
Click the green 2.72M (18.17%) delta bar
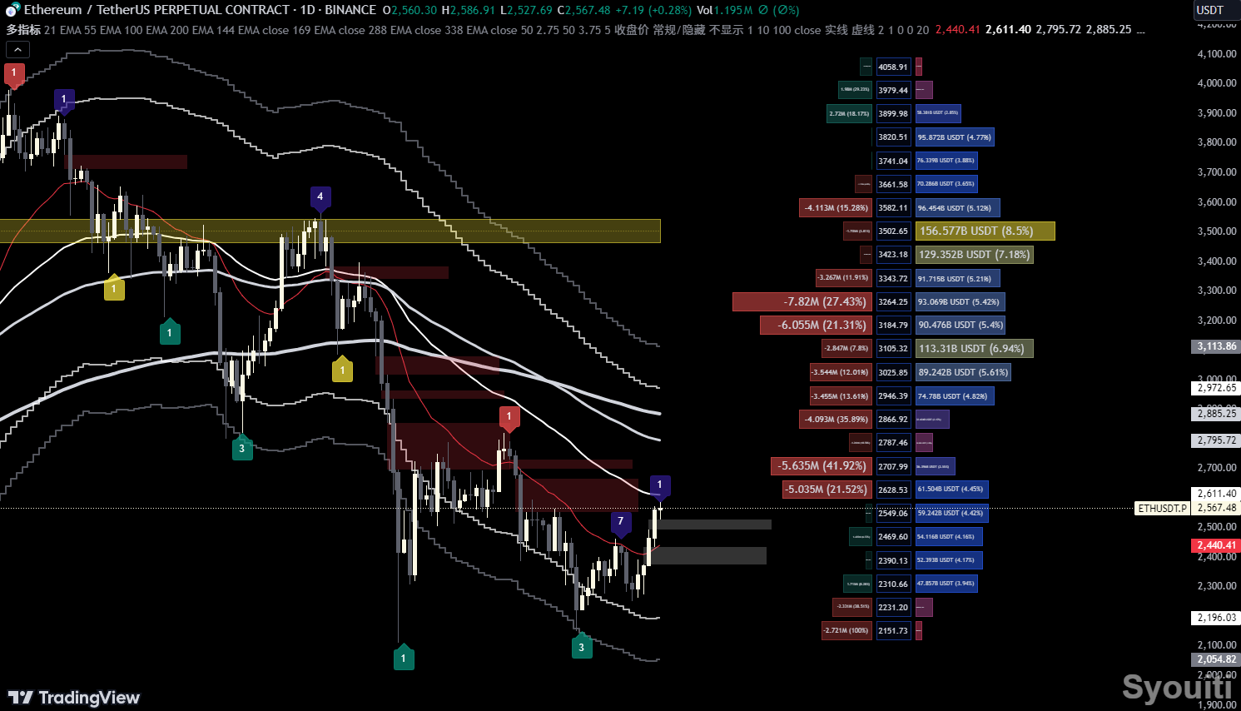point(849,113)
